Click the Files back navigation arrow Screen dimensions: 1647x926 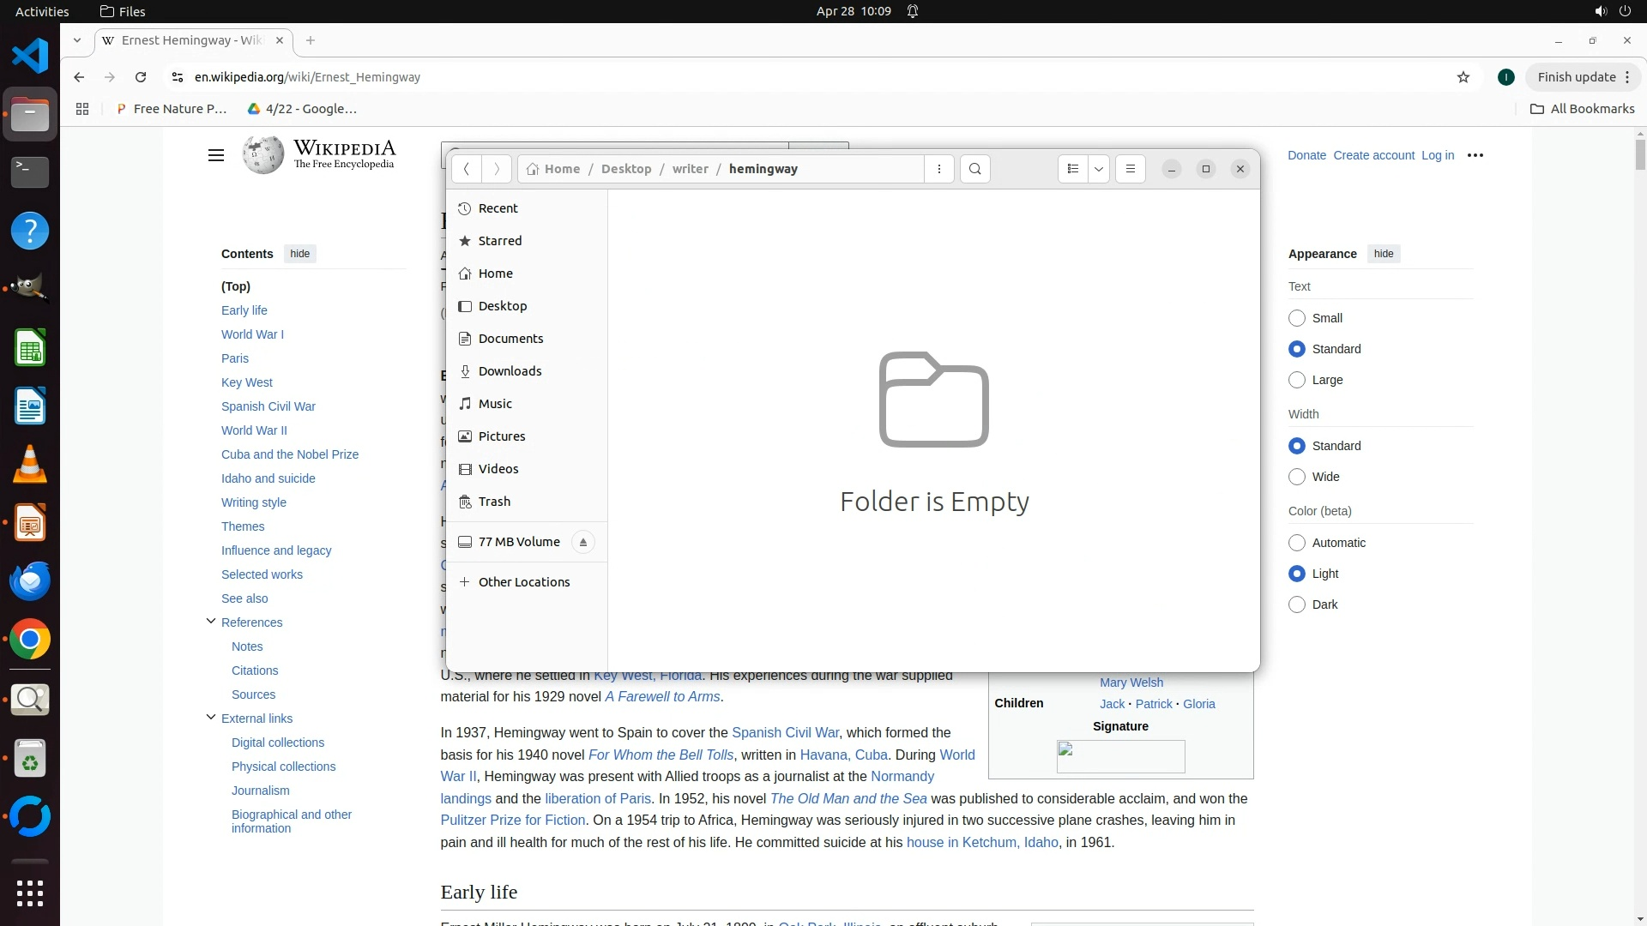[466, 169]
